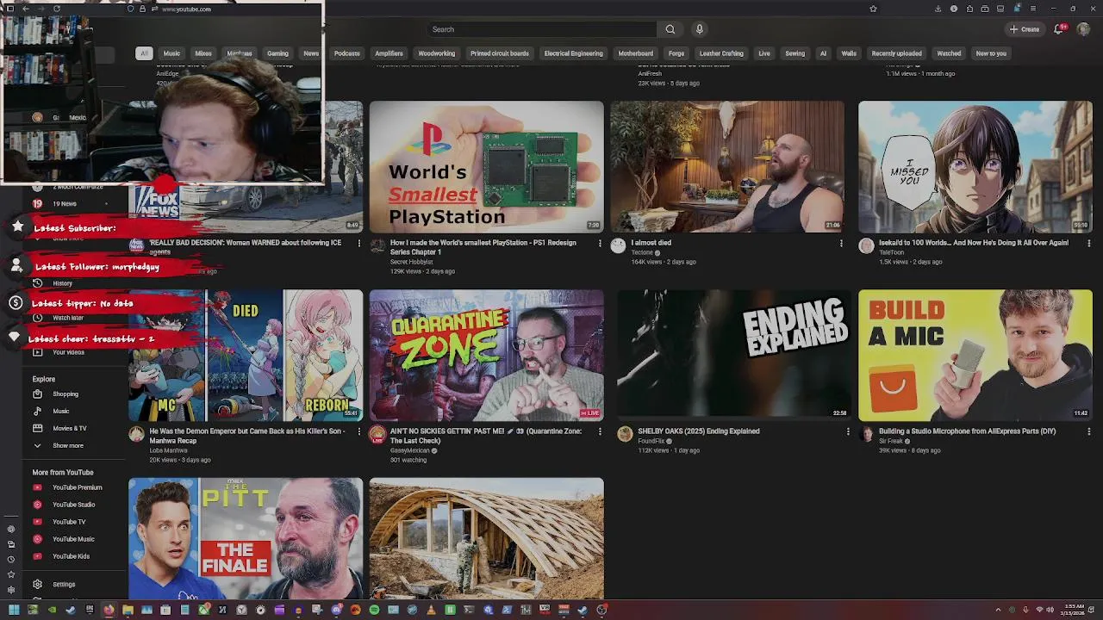Open The Pitt The Finale thumbnail
1103x620 pixels.
coord(246,538)
